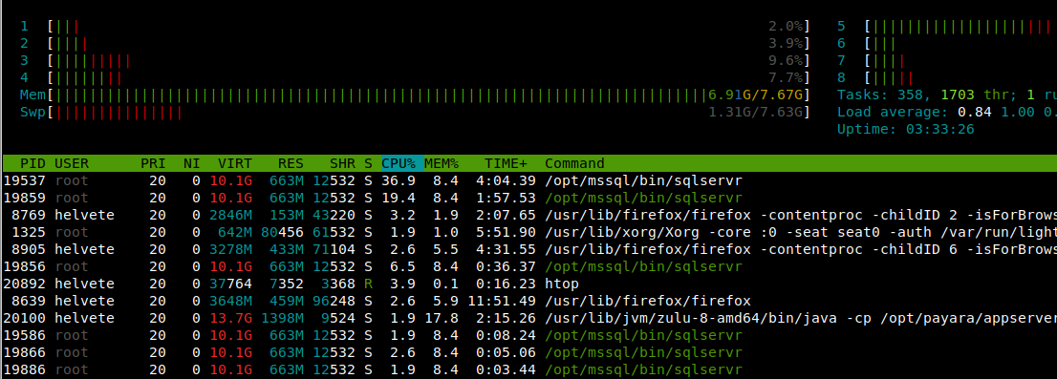This screenshot has height=379, width=1057.
Task: Select the java payara process row
Action: coord(529,318)
